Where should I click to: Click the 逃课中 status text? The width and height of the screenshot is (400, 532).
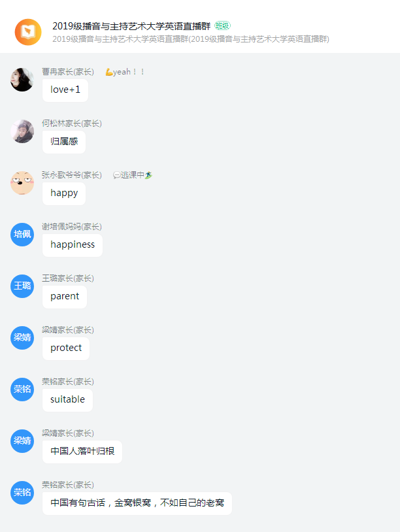pyautogui.click(x=133, y=175)
